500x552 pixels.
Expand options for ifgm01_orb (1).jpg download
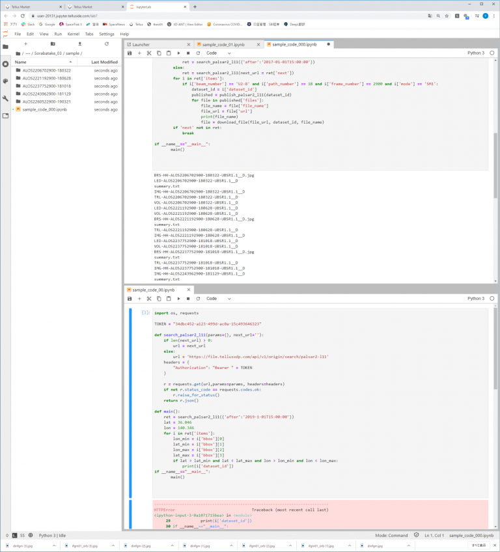point(350,545)
